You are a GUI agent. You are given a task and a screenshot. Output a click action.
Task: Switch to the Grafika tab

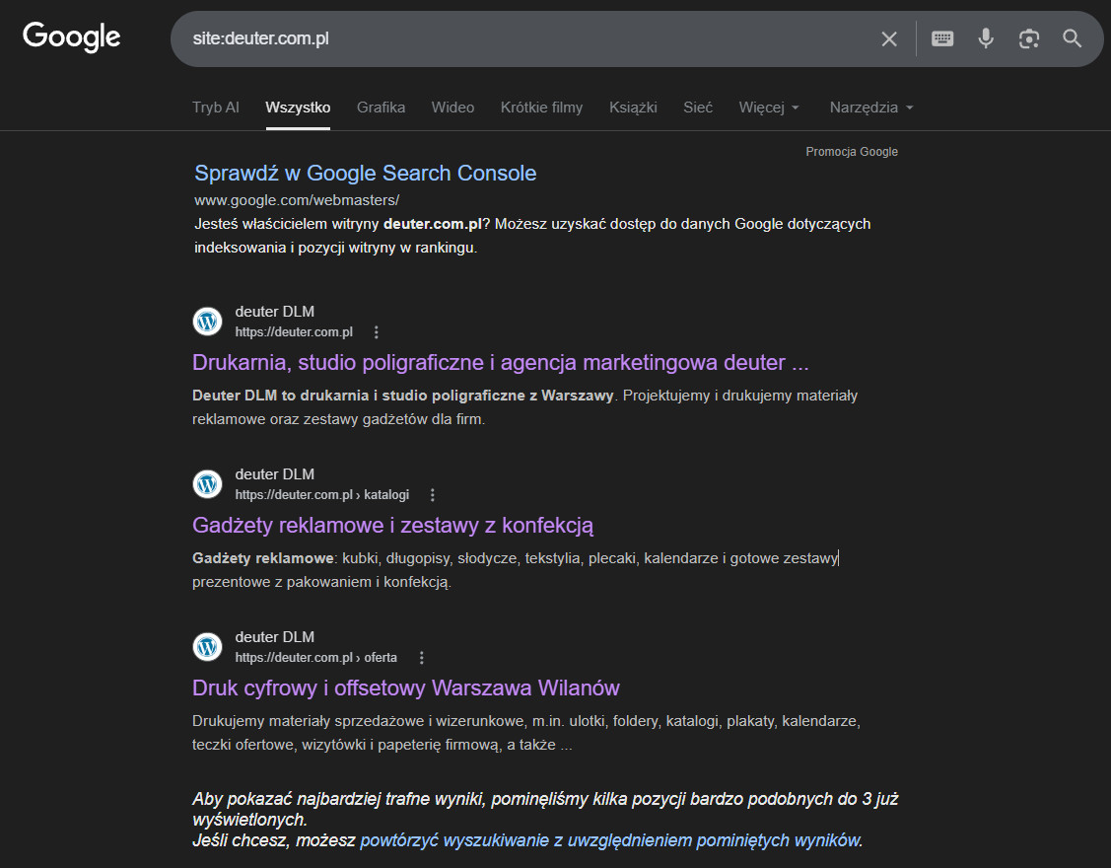(x=381, y=108)
